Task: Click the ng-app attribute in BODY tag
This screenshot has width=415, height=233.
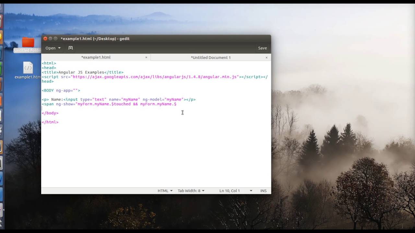Action: (x=67, y=90)
